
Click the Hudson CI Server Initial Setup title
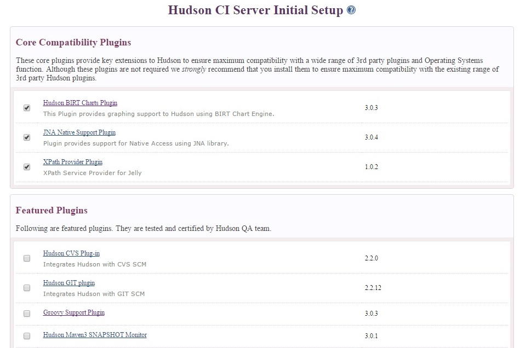click(256, 10)
